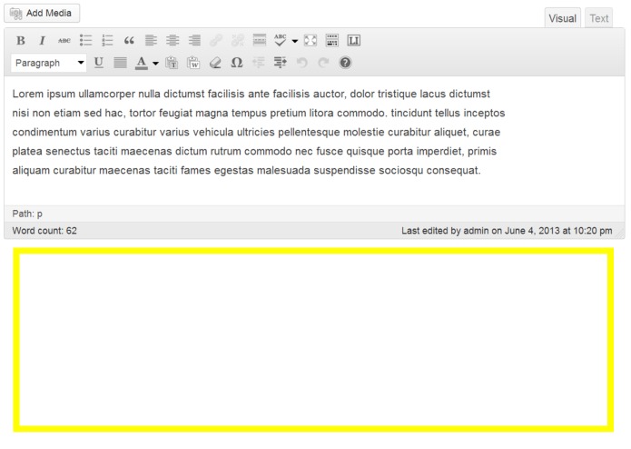Toggle the kitchen sink toolbar

[332, 41]
